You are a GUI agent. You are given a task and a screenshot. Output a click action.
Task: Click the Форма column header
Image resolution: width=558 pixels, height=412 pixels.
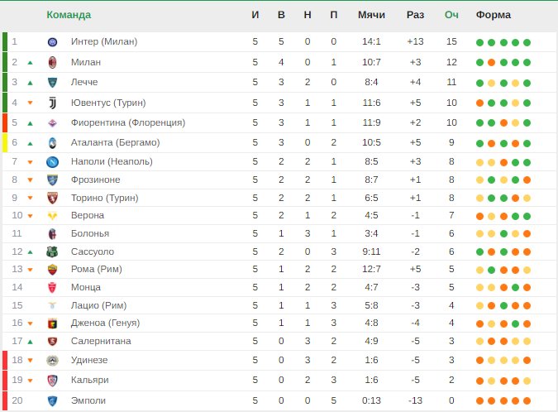(x=494, y=15)
